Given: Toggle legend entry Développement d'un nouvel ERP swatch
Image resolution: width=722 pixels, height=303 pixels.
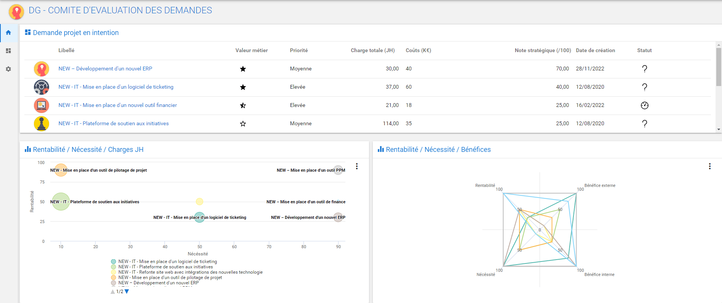Looking at the screenshot, I should [x=113, y=283].
